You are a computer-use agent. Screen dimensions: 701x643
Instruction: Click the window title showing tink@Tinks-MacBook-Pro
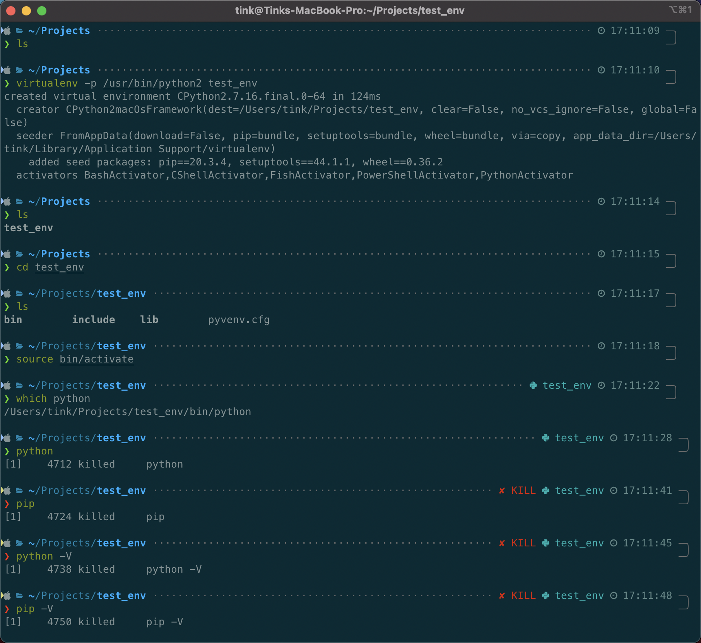pyautogui.click(x=350, y=10)
